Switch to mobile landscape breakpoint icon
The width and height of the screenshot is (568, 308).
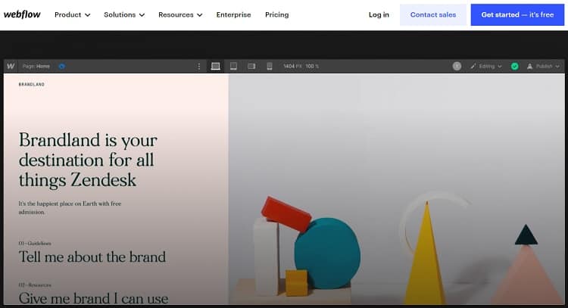pyautogui.click(x=251, y=67)
